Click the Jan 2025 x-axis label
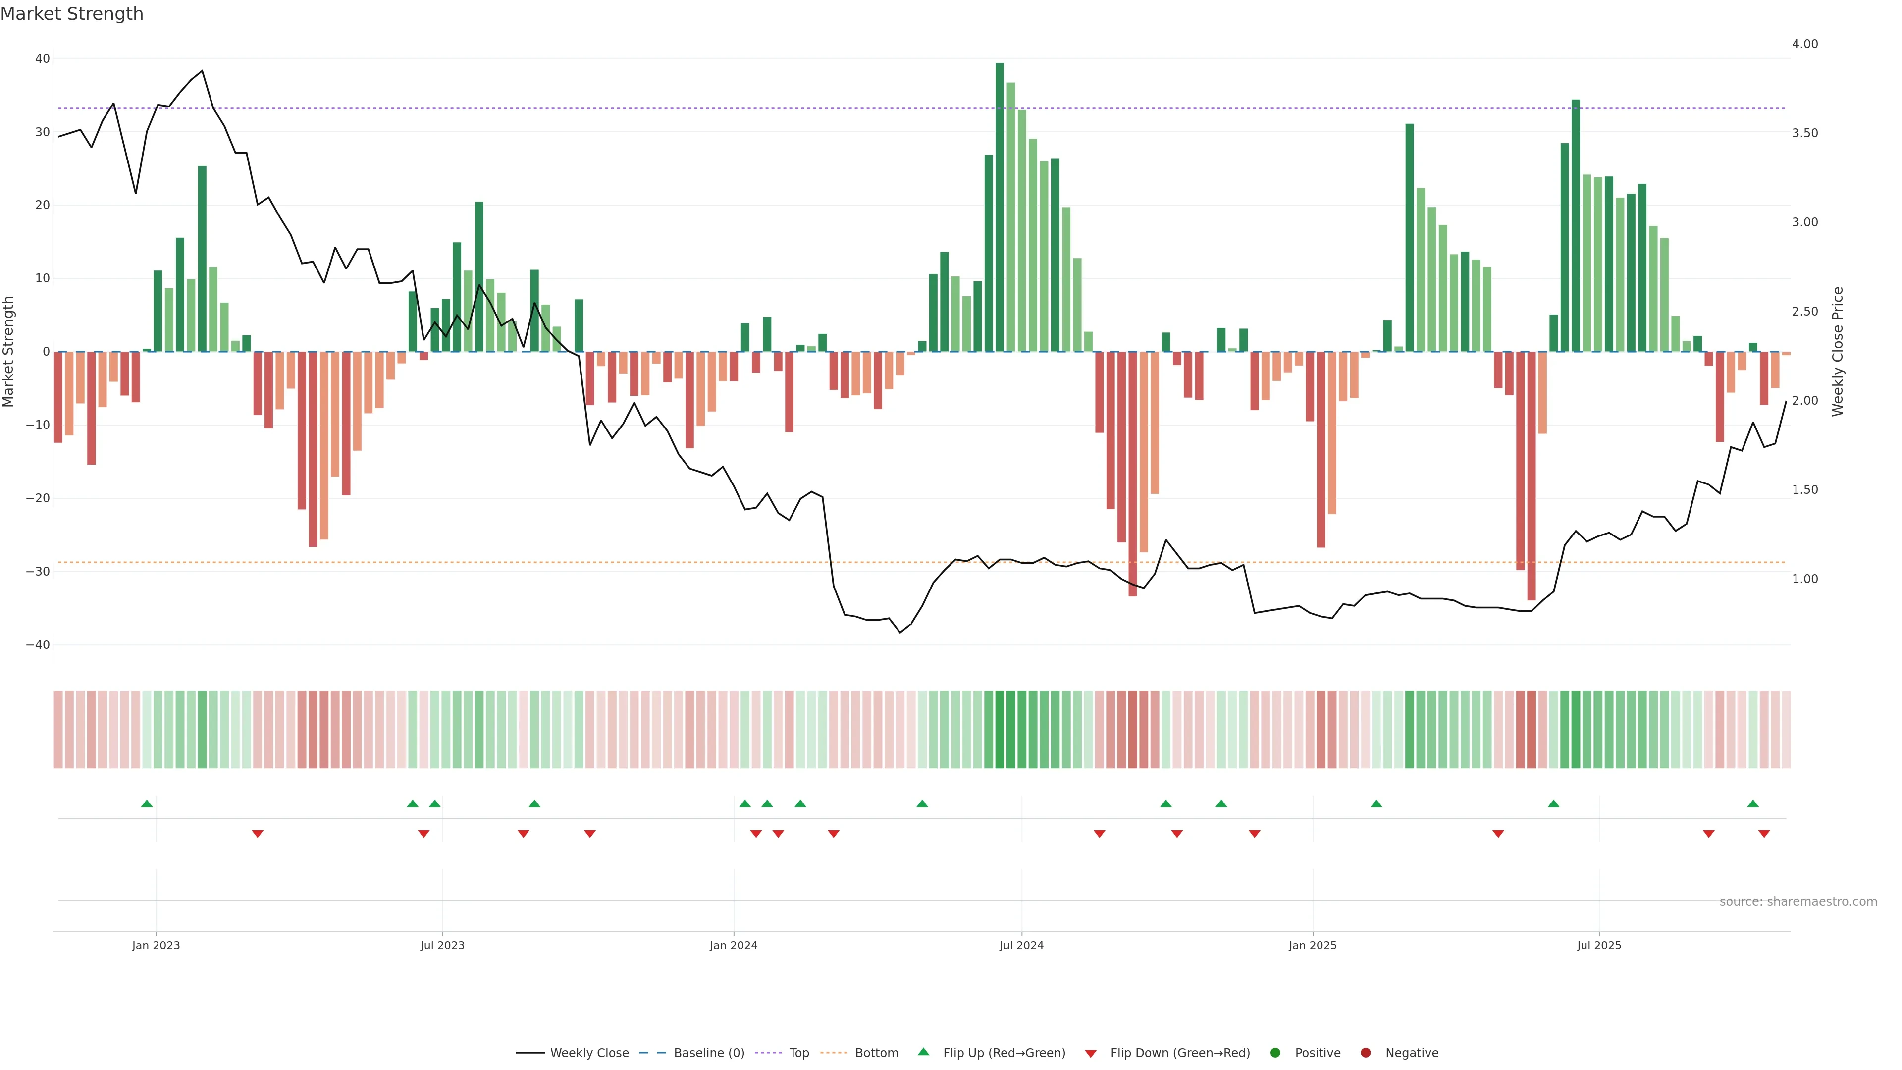The image size is (1902, 1070). click(x=1313, y=945)
